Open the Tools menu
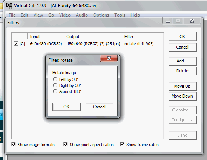Viewport: 207px width, 160px height. click(x=120, y=15)
